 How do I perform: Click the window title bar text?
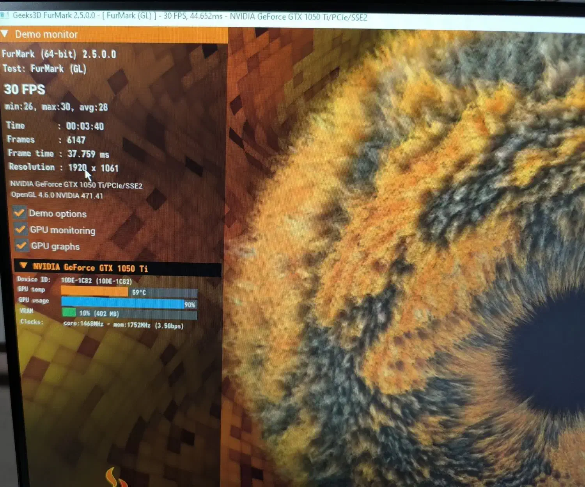point(190,16)
